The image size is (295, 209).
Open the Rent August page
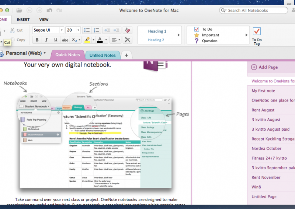point(271,110)
